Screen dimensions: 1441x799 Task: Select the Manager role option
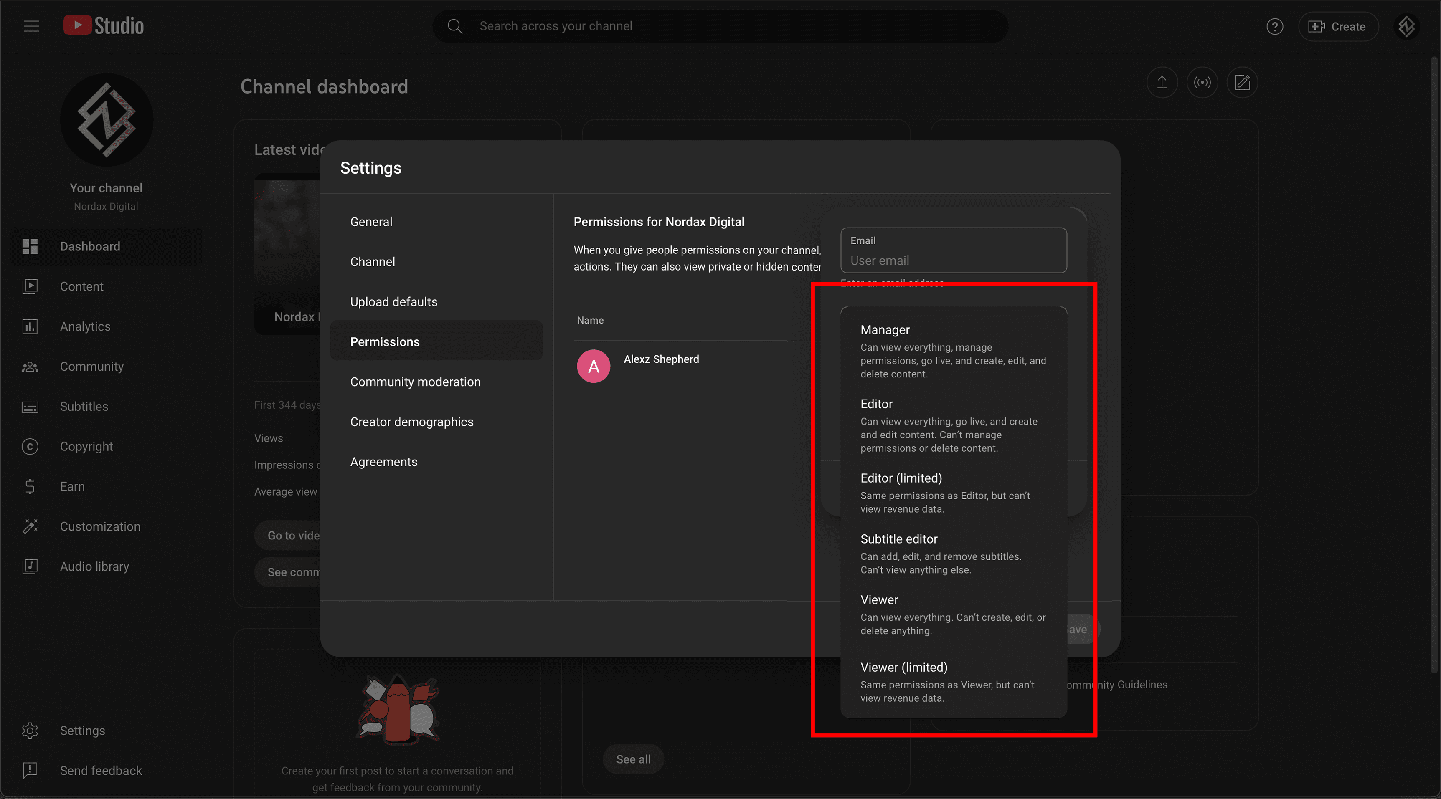[885, 329]
